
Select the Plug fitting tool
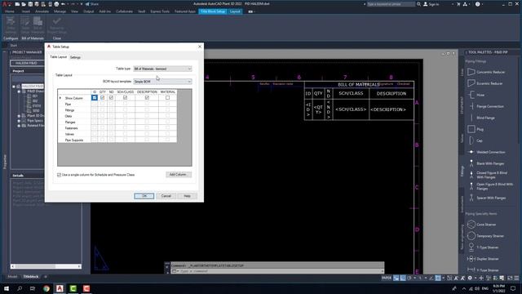pyautogui.click(x=476, y=129)
